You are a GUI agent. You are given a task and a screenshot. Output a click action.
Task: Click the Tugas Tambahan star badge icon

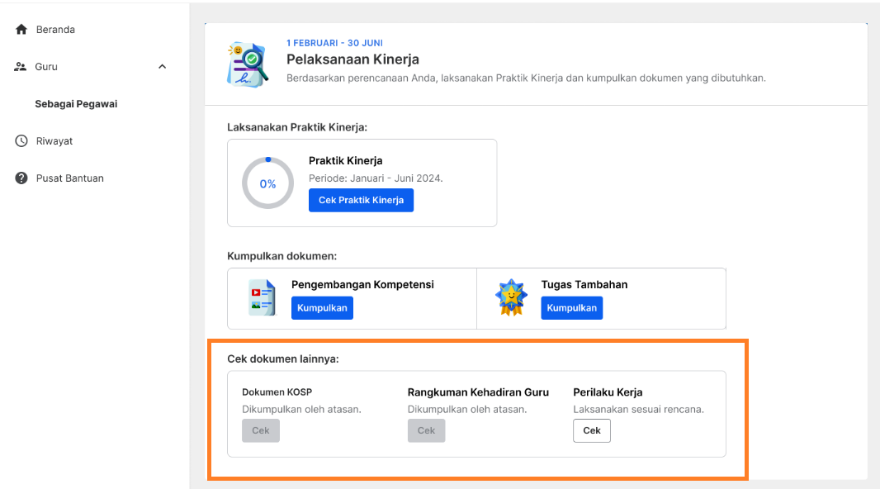pyautogui.click(x=511, y=297)
